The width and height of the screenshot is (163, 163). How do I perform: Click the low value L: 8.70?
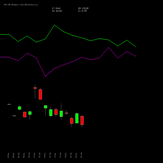[82, 11]
